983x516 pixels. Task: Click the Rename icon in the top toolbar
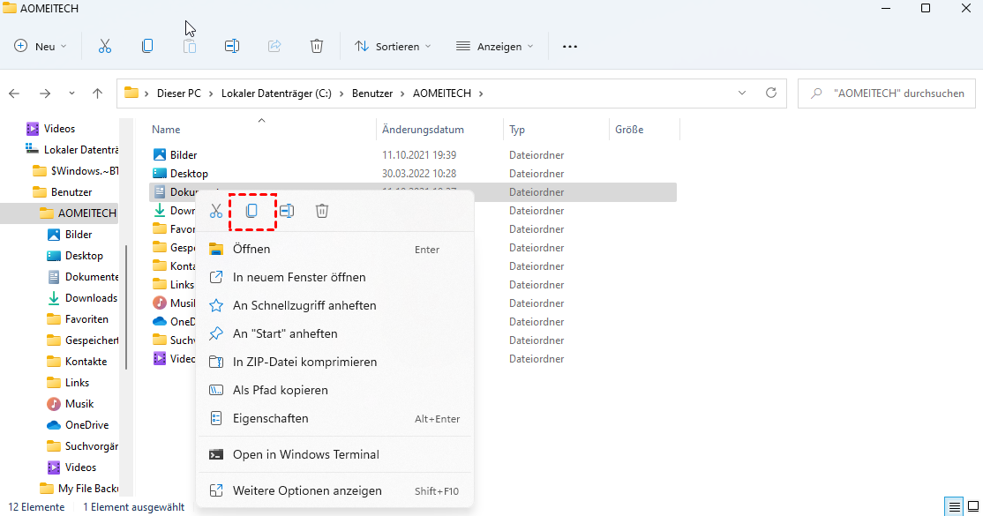coord(232,47)
